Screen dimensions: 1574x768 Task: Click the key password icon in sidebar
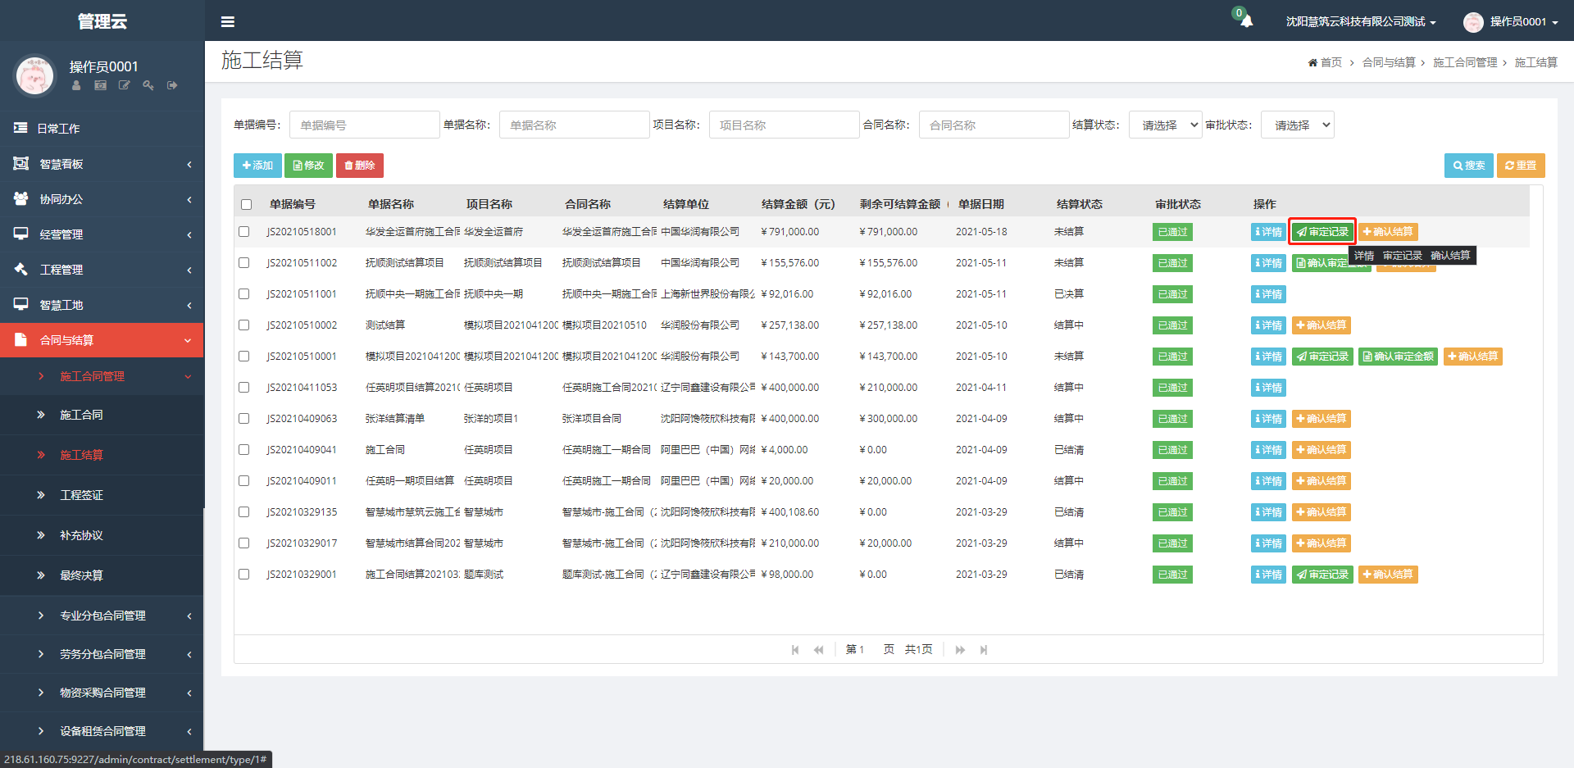(x=148, y=85)
